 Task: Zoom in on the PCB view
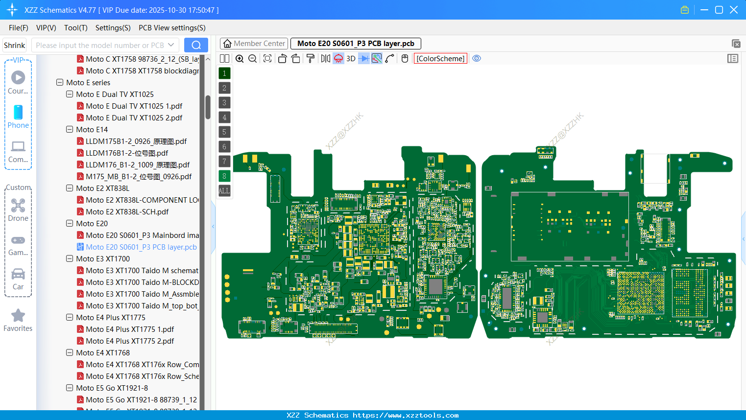pyautogui.click(x=240, y=58)
